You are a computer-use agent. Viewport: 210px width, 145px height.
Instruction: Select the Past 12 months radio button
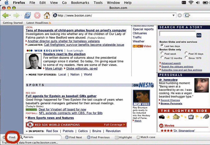162,57
